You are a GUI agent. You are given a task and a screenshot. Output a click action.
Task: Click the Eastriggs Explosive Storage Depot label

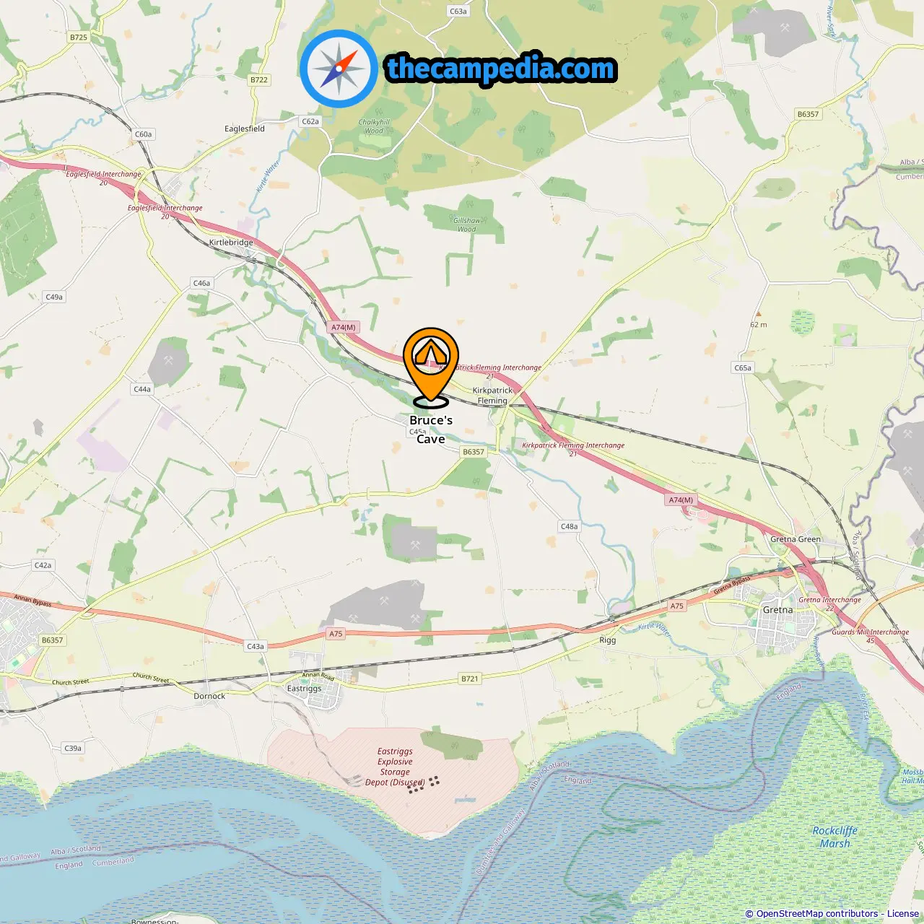point(395,767)
